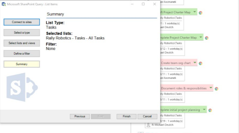
Task: Click the 'Tasks' value under List Type
Action: (x=51, y=27)
